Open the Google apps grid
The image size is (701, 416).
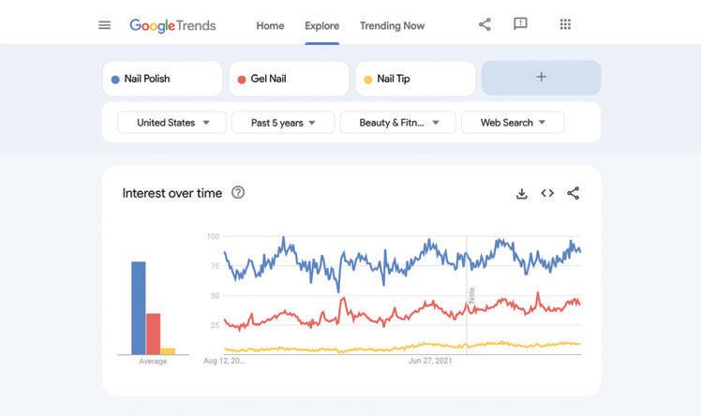click(x=565, y=24)
